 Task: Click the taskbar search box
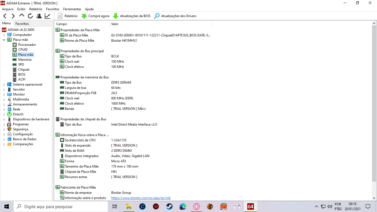click(61, 206)
